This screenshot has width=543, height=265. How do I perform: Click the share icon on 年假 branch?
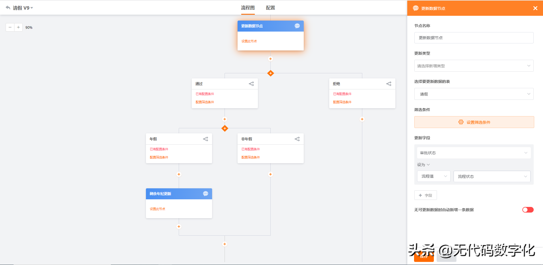pyautogui.click(x=205, y=139)
